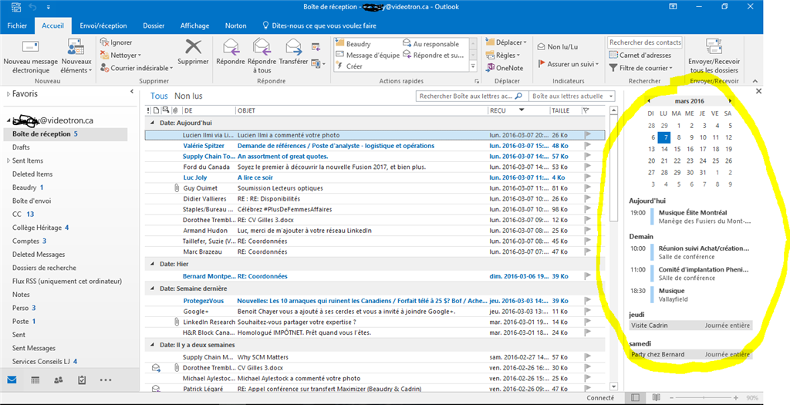
Task: Expand the Sent Items folder
Action: pos(8,160)
